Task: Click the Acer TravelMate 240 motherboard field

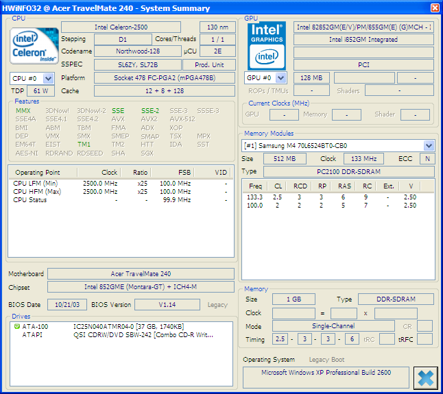Action: [141, 273]
